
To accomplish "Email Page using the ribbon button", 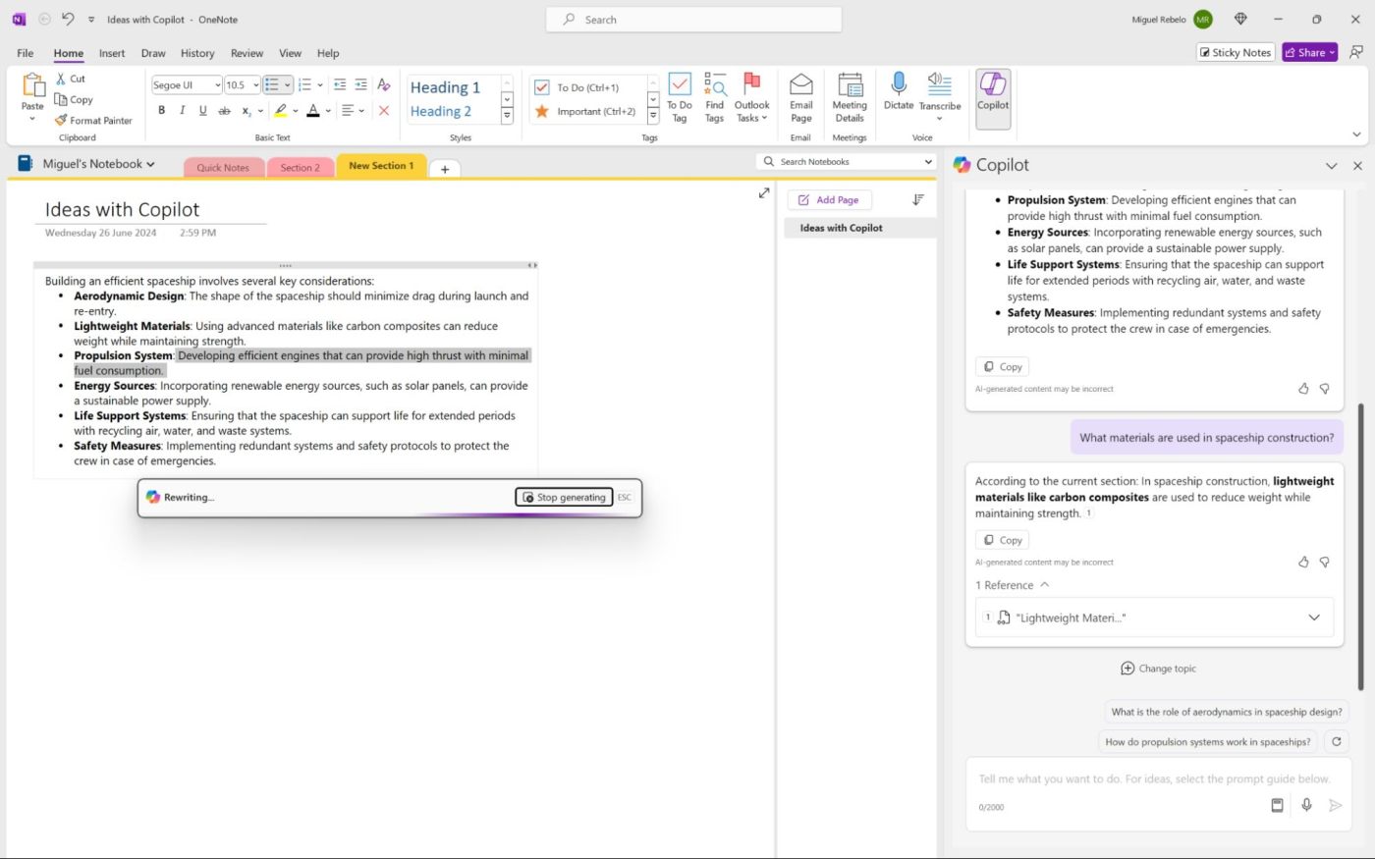I will (x=801, y=97).
